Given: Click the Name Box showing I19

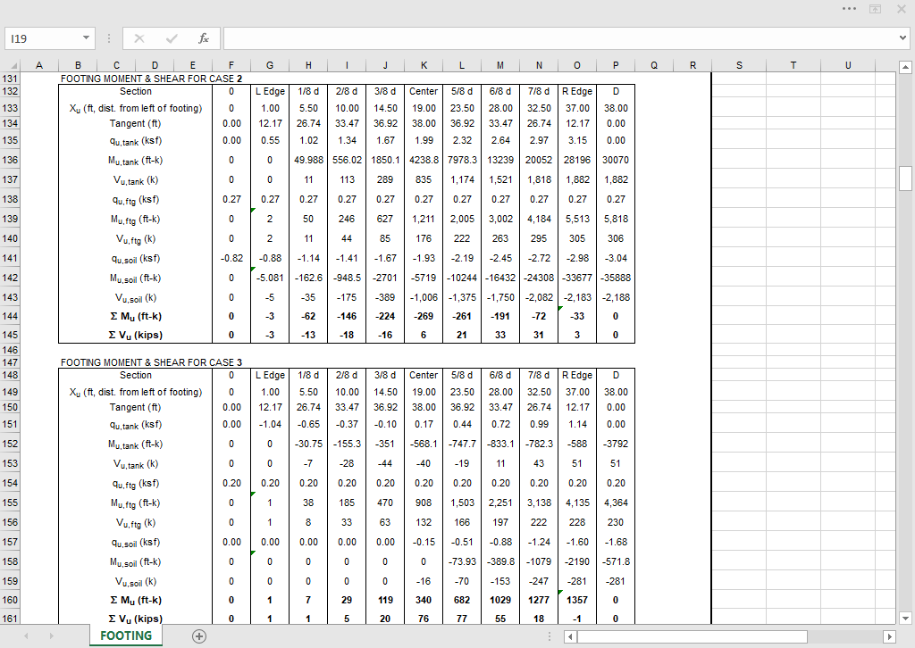Looking at the screenshot, I should [42, 38].
